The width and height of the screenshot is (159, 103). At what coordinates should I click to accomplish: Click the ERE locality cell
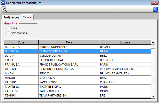coord(125,95)
